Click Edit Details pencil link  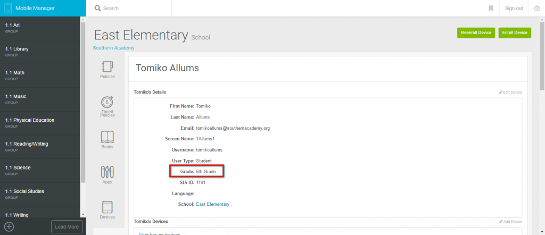click(x=510, y=93)
